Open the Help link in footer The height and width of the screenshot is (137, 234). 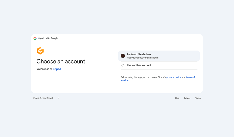[x=177, y=98]
